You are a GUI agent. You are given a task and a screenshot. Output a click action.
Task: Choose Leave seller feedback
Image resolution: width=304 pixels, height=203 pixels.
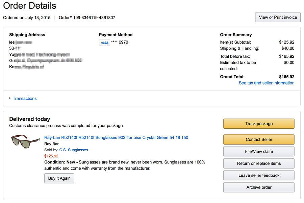(259, 175)
